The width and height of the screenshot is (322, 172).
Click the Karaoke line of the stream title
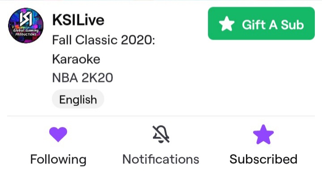(76, 59)
